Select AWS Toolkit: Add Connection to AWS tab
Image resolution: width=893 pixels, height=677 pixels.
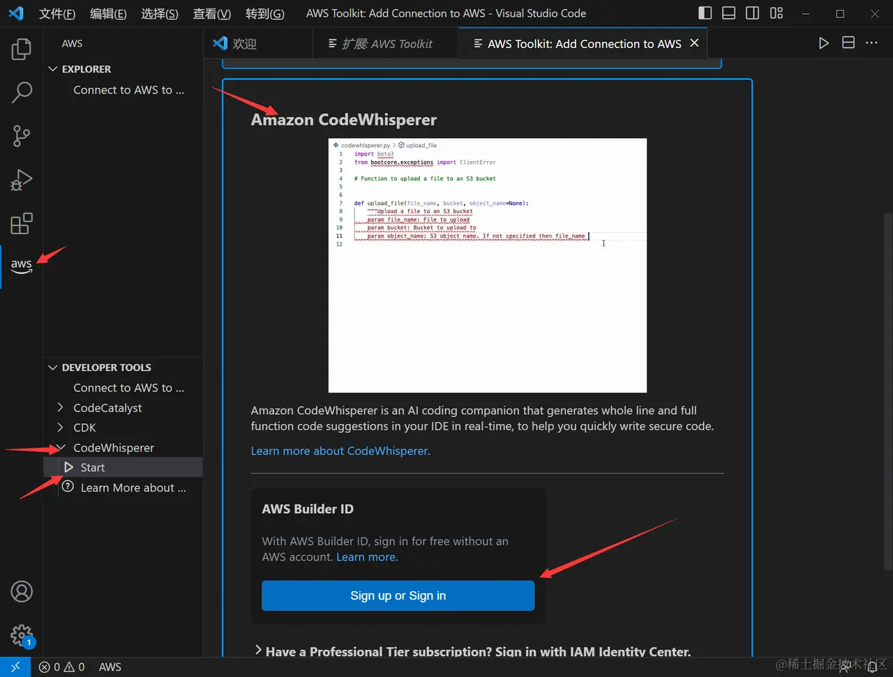point(583,43)
